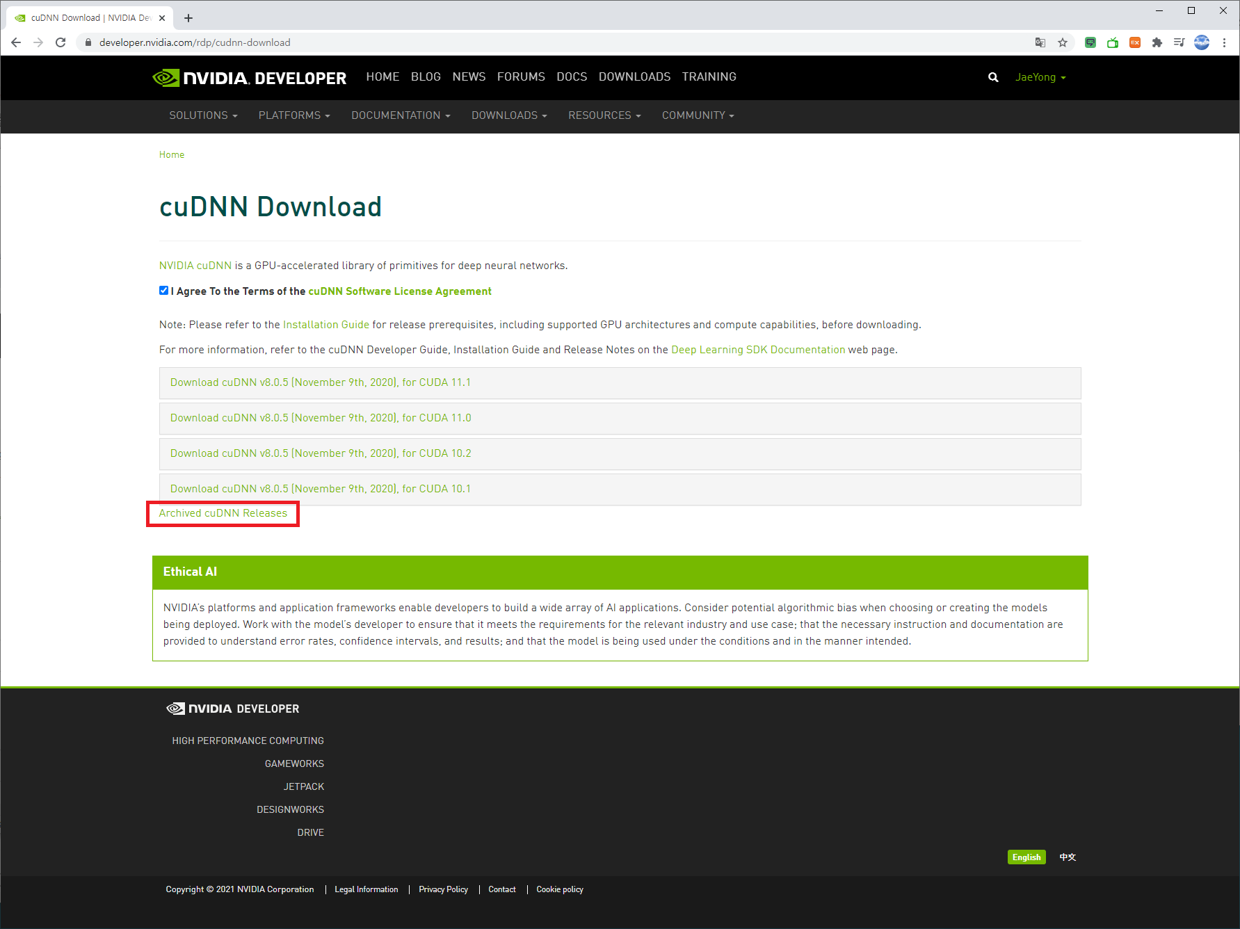
Task: Expand cuDNN v8.0.5 for CUDA 10.2
Action: [x=620, y=454]
